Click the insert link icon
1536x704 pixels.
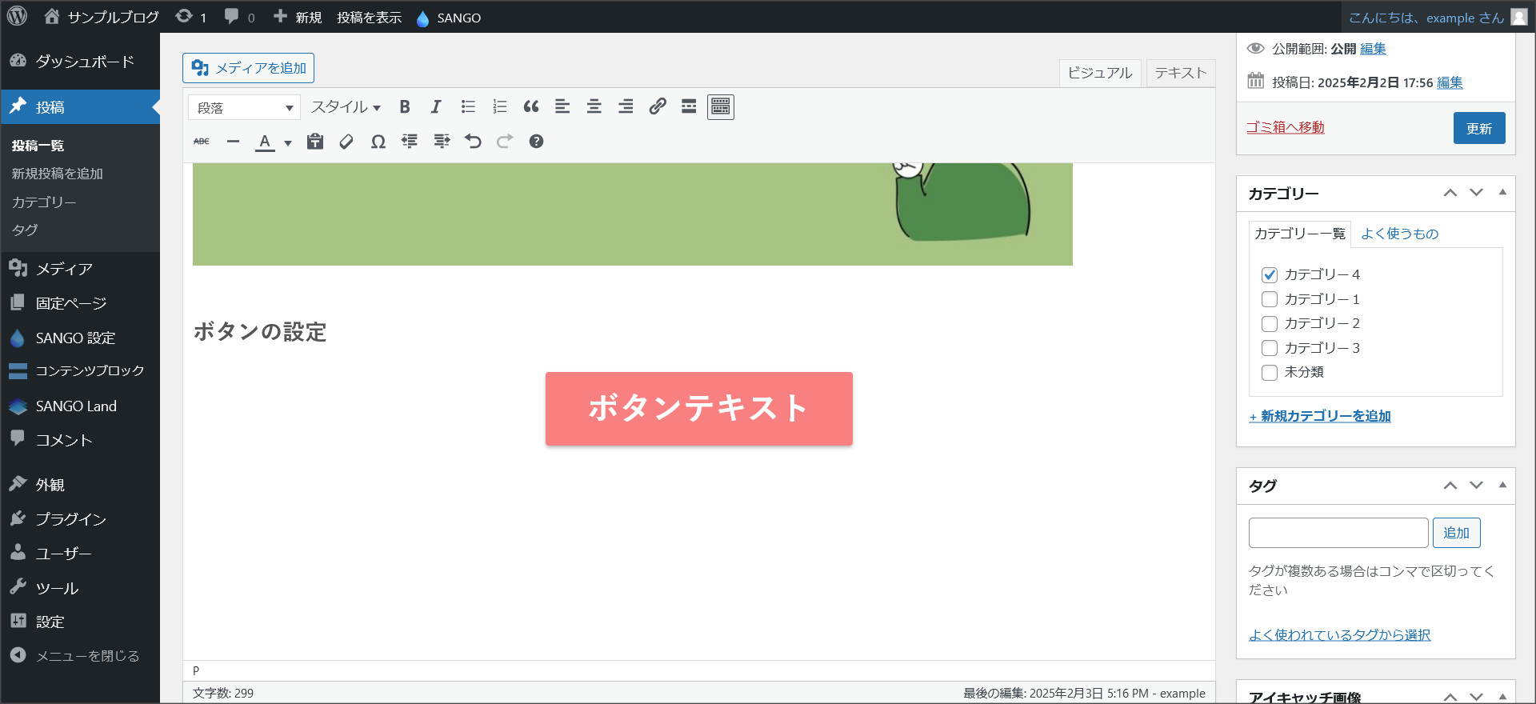[x=658, y=107]
